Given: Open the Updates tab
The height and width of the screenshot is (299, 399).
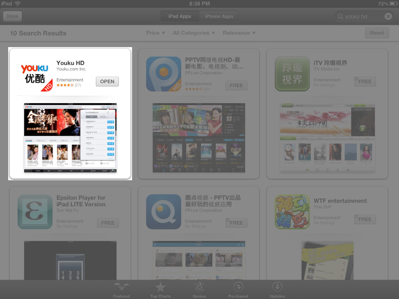Looking at the screenshot, I should click(x=277, y=290).
